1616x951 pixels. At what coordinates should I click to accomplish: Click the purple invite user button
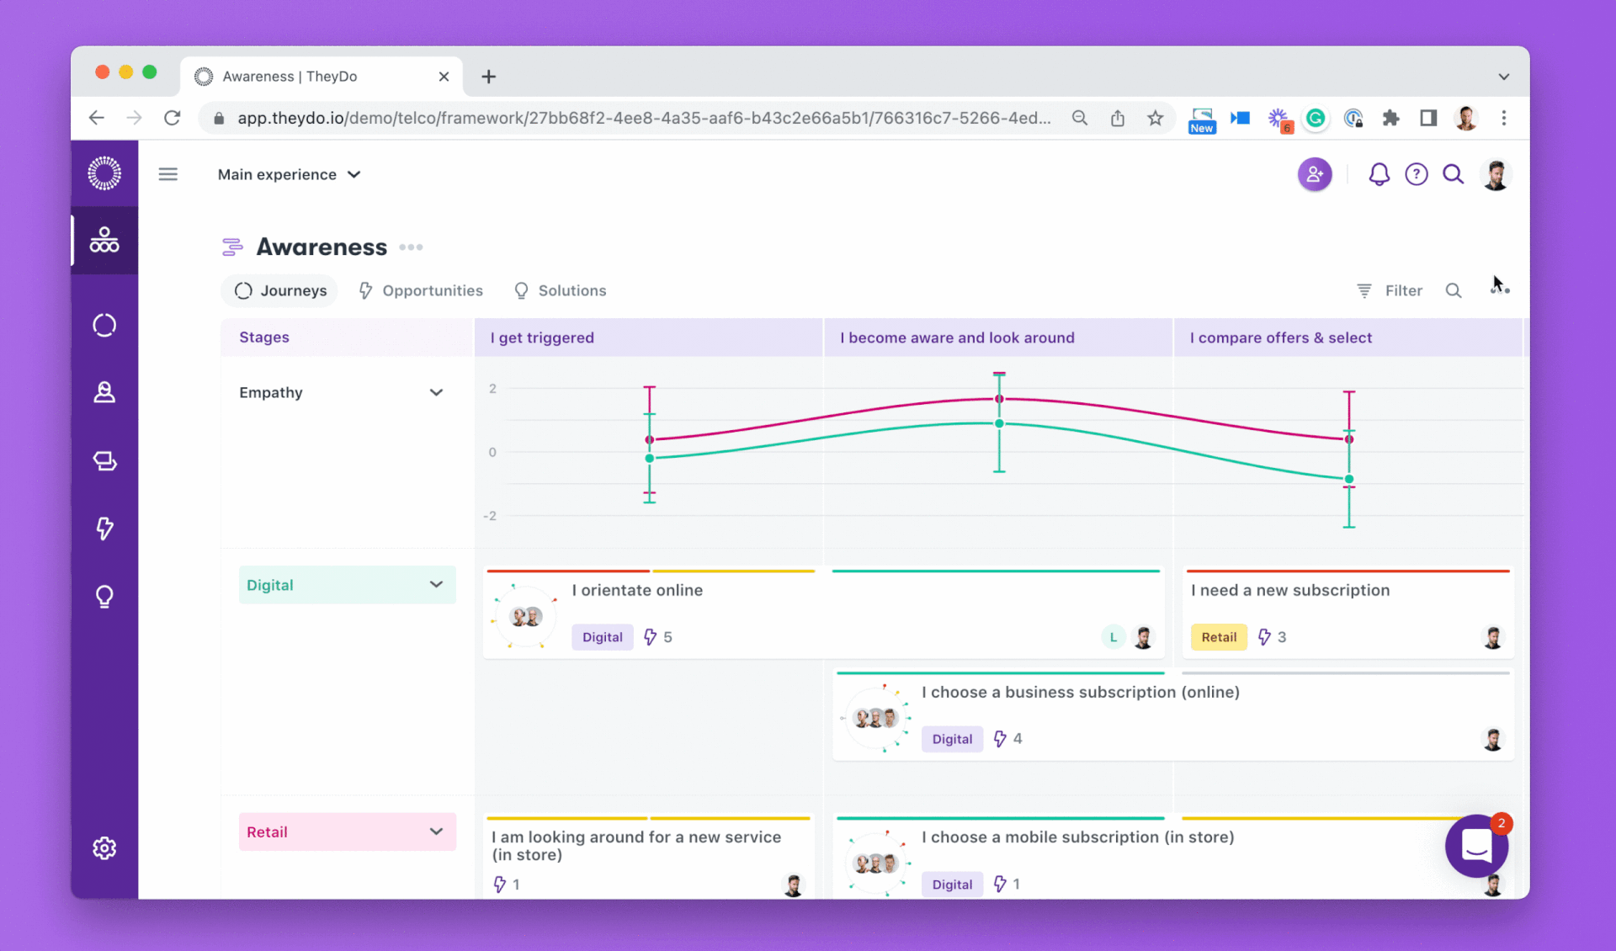[x=1315, y=174]
